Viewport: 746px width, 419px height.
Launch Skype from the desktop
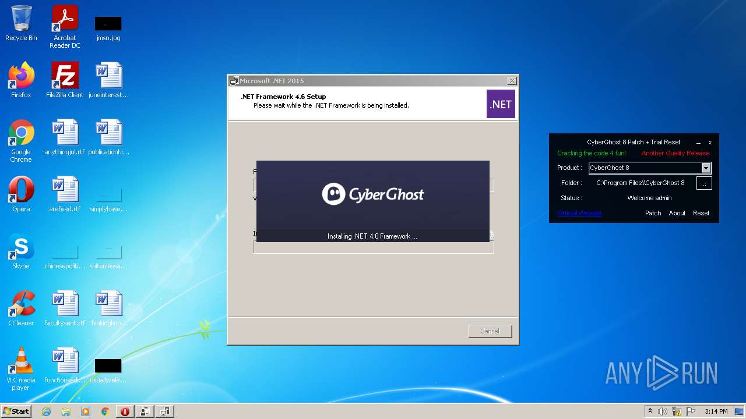coord(21,251)
